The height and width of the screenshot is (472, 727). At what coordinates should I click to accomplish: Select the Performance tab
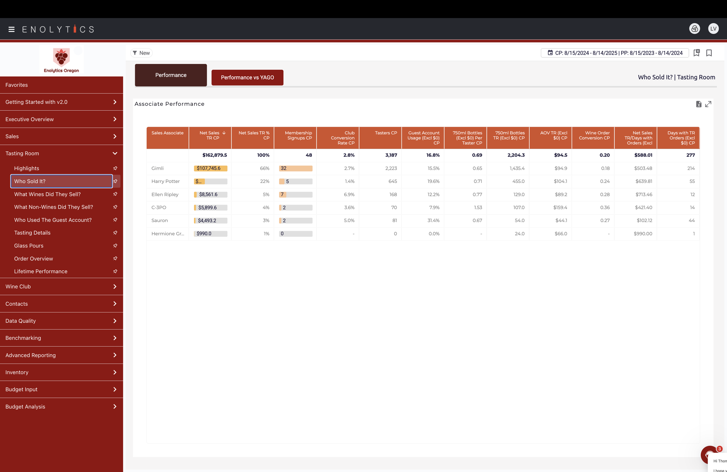[171, 75]
